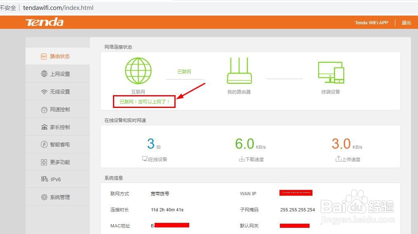Click the subnet mask 255.255.255.254
Image resolution: width=418 pixels, height=234 pixels.
pos(298,210)
